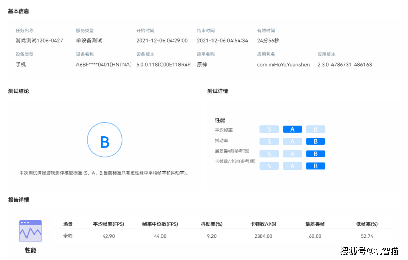Click the large B grade circle

[105, 140]
